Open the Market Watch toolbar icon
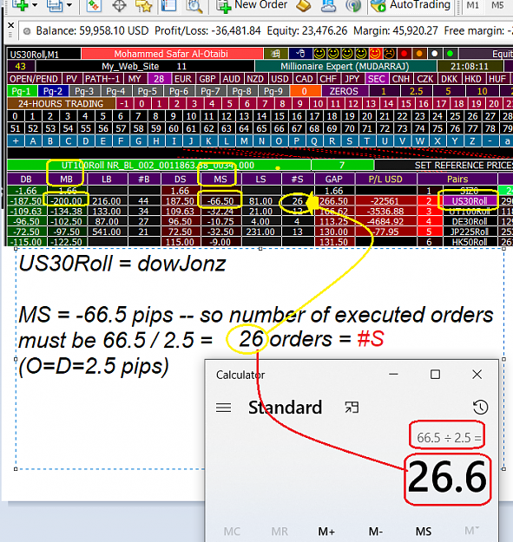513x542 pixels. pyautogui.click(x=94, y=5)
